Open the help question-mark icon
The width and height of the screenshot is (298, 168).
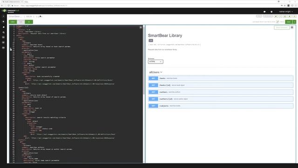[x=271, y=12]
